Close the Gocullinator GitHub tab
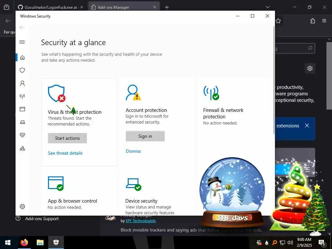The image size is (332, 249). [82, 7]
